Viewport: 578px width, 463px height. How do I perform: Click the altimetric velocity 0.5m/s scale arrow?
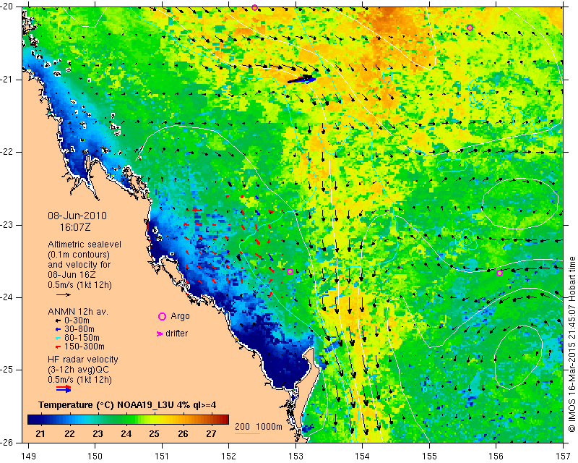coord(64,294)
